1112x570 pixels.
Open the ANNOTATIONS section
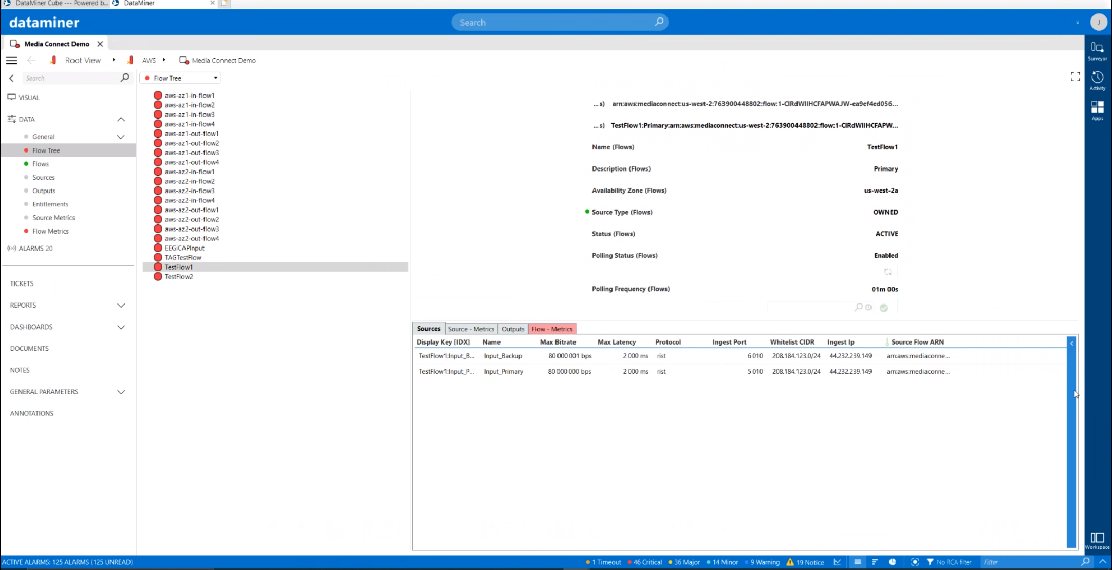32,413
